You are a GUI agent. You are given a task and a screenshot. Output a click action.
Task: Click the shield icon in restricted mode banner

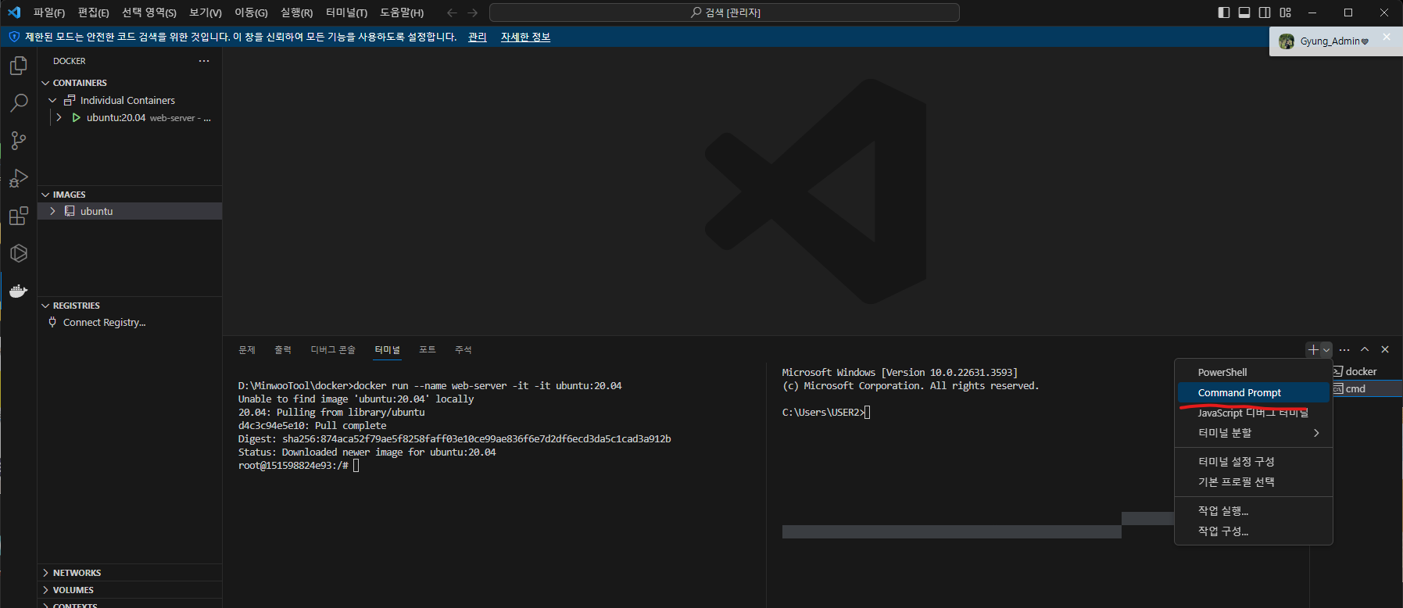tap(14, 37)
